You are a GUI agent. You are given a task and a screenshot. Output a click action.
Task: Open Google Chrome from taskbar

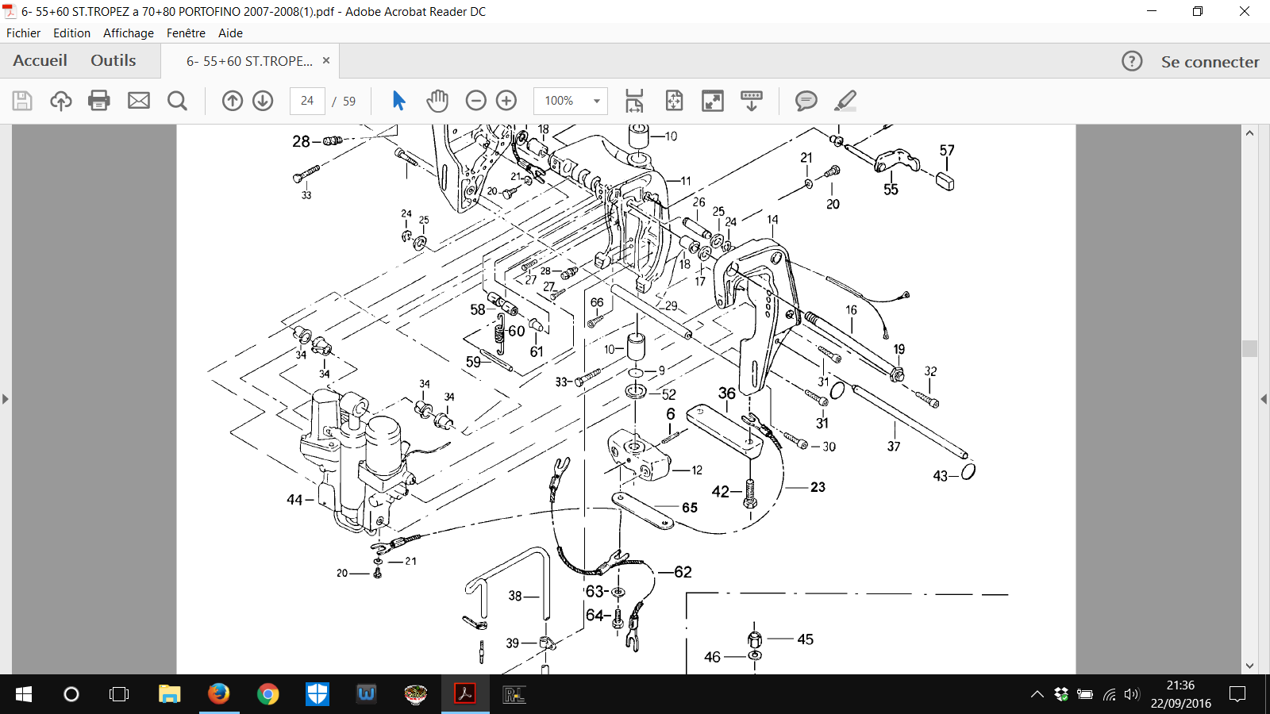(x=268, y=695)
